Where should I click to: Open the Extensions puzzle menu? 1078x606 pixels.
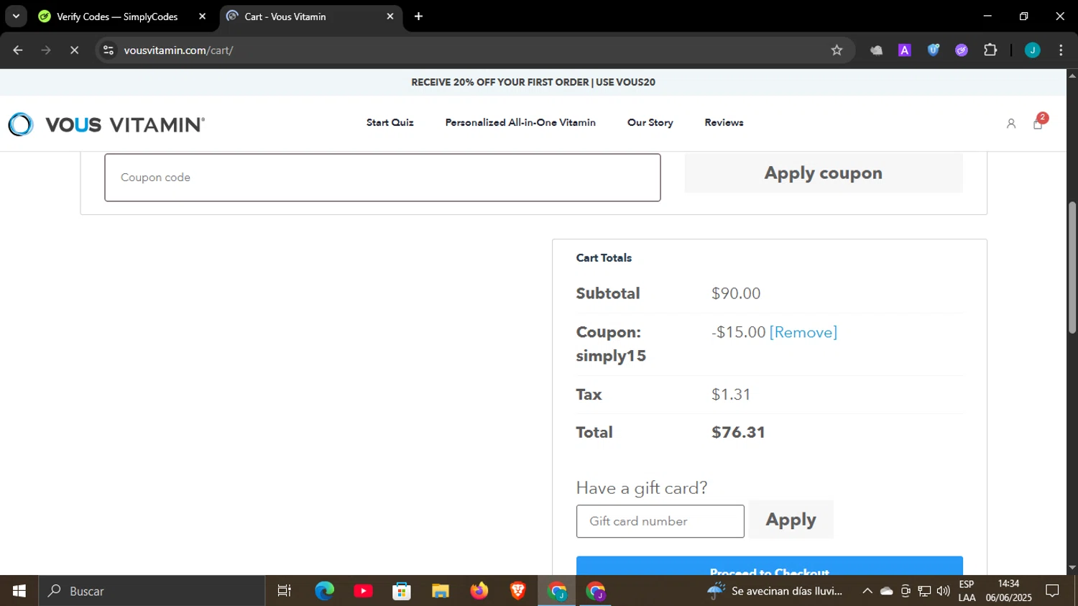(990, 50)
